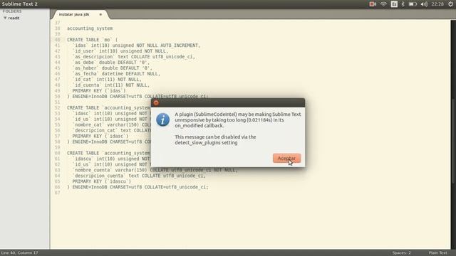Select the 'instalar java jdk' tab
The height and width of the screenshot is (256, 456).
[x=74, y=14]
